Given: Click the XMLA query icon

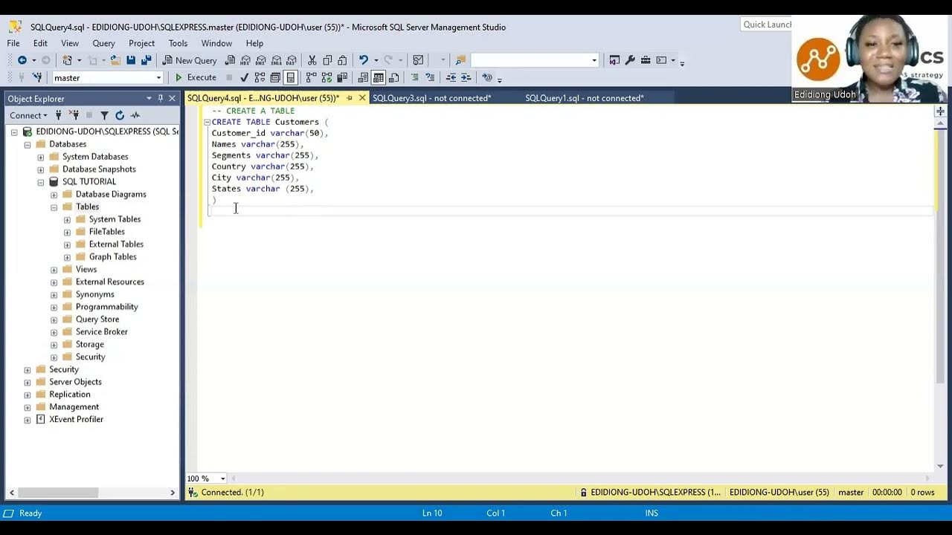Looking at the screenshot, I should click(277, 60).
